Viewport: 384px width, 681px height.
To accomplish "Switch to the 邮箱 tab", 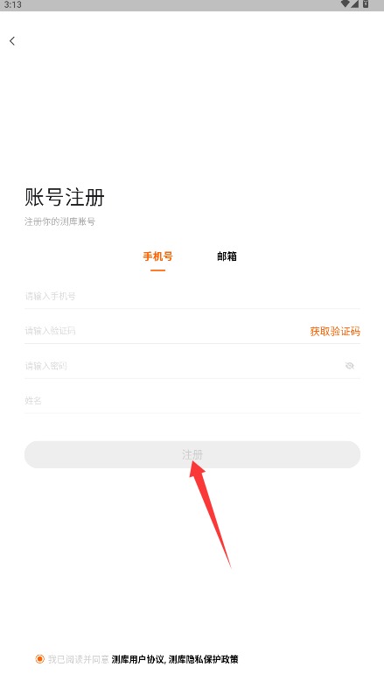I will [x=227, y=256].
